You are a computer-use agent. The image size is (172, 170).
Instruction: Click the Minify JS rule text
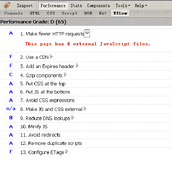(34, 127)
